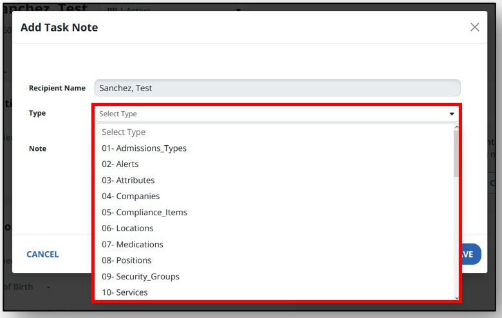Click the Select Type placeholder option

124,132
